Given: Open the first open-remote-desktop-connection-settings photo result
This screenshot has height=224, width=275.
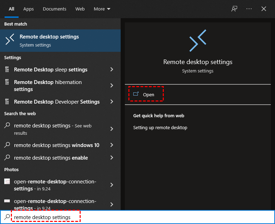Looking at the screenshot, I should coord(55,185).
